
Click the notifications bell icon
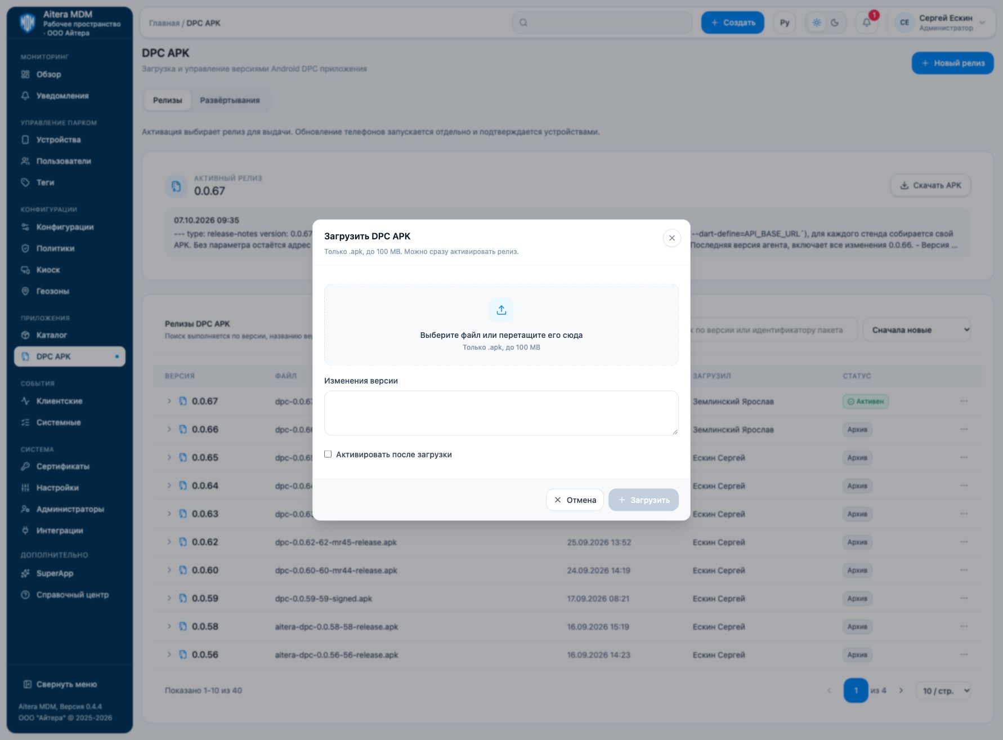[867, 23]
